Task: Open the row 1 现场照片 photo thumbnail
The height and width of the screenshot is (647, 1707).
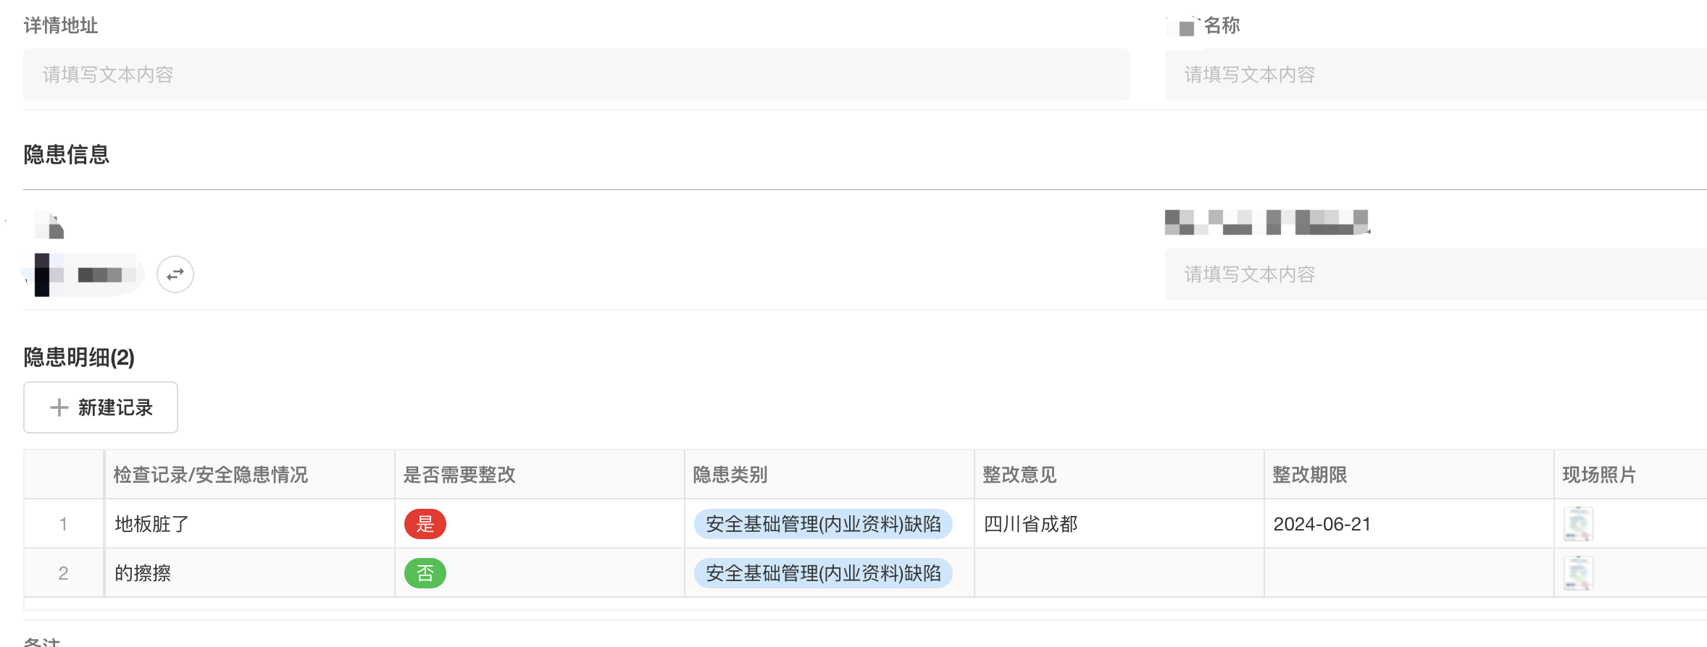Action: tap(1577, 523)
